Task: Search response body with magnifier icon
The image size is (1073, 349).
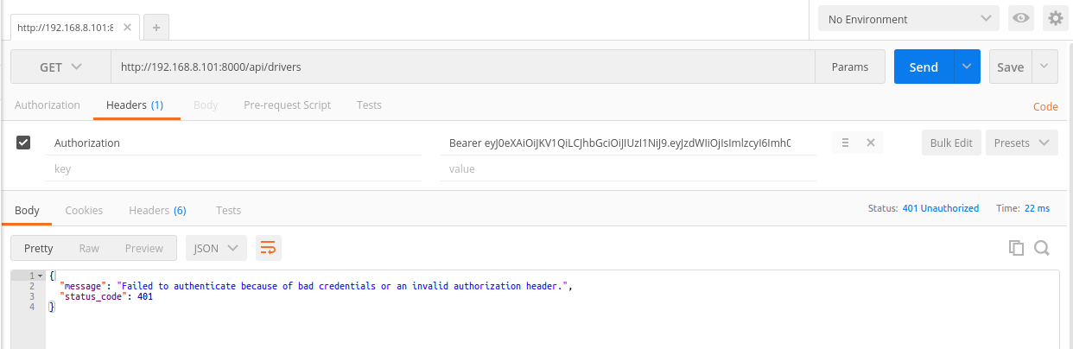Action: point(1042,248)
